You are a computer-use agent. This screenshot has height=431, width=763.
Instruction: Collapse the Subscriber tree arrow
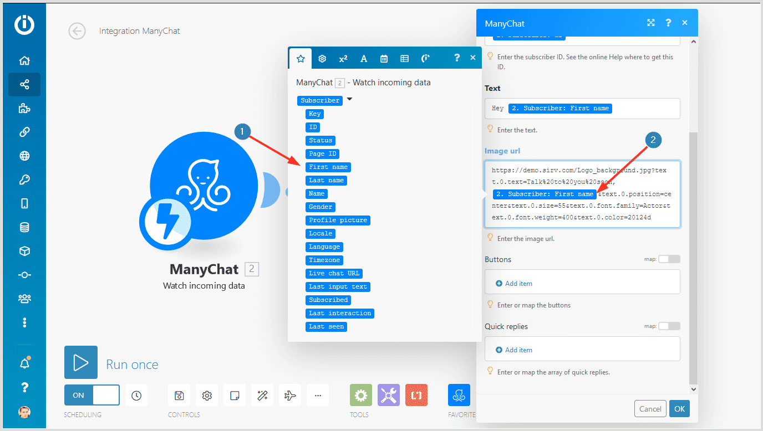pyautogui.click(x=349, y=100)
